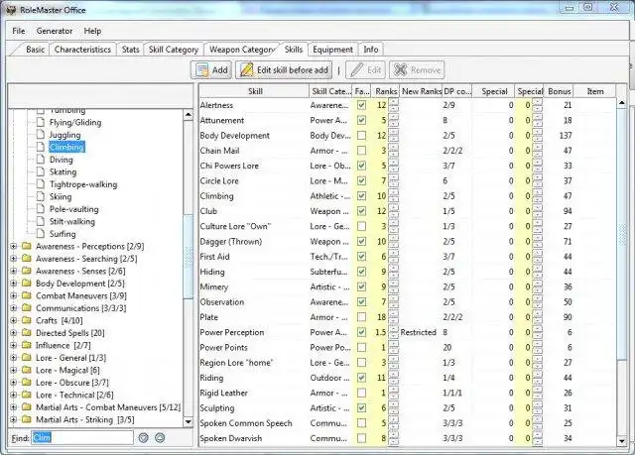The image size is (635, 455).
Task: Select the Surfing page icon
Action: [40, 234]
